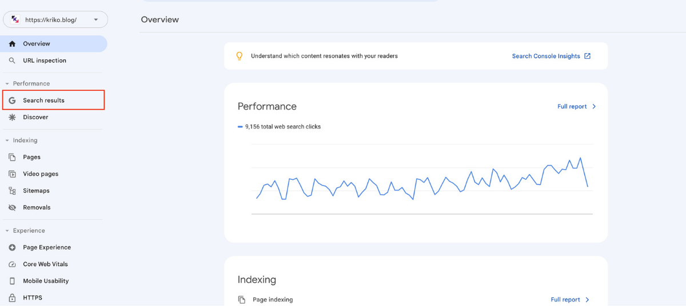Open Full report for Performance
686x306 pixels.
click(x=576, y=107)
